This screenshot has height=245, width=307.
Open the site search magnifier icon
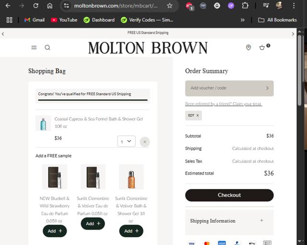47,47
